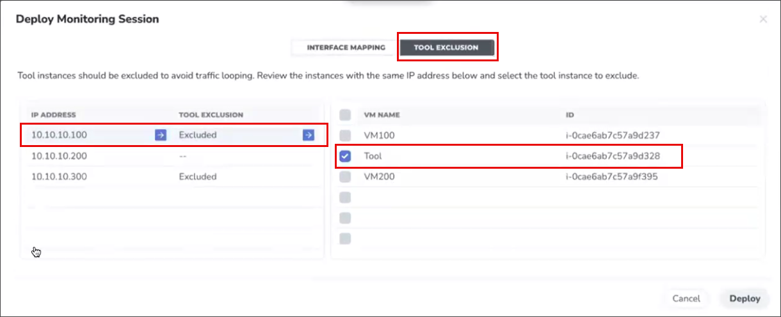Uncheck the Tool instance checkbox
This screenshot has width=781, height=317.
click(x=345, y=156)
